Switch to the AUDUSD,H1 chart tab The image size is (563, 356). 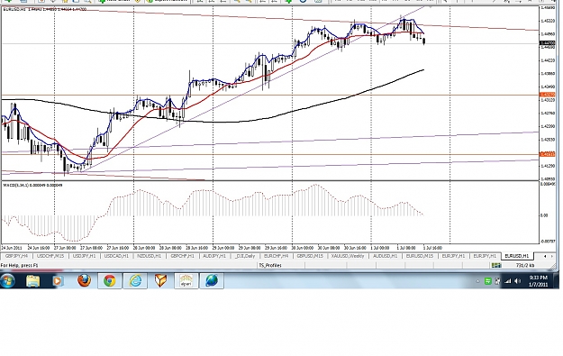385,256
